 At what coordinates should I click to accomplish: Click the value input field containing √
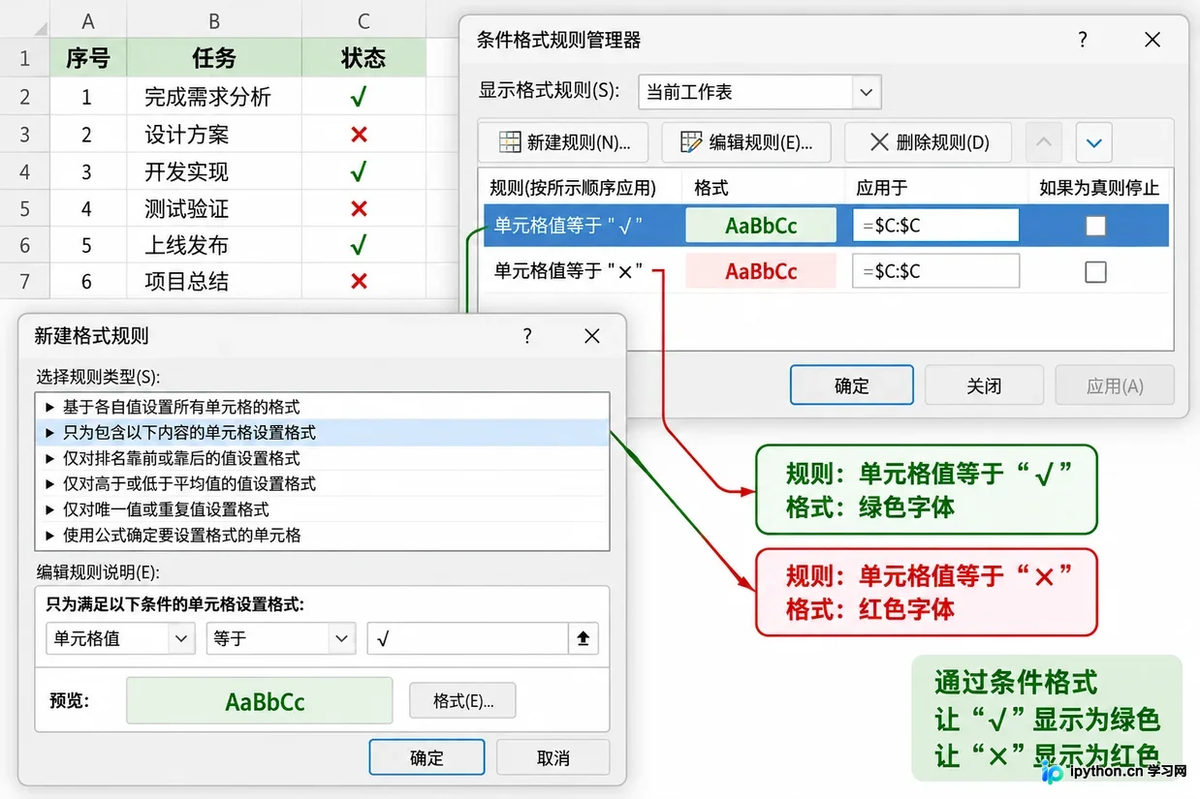467,639
